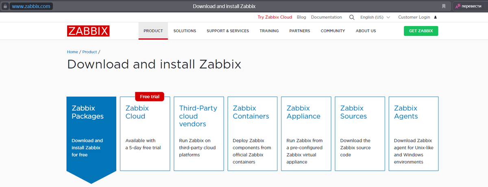Click the 'Download the Zabbix source code' text
The height and width of the screenshot is (187, 488).
(355, 148)
